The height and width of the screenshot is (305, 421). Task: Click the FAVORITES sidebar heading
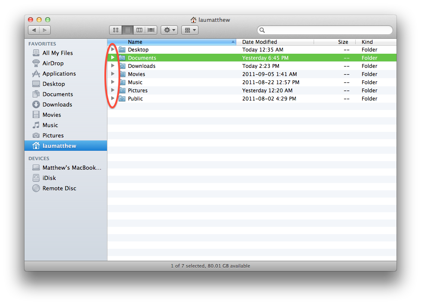(x=42, y=44)
